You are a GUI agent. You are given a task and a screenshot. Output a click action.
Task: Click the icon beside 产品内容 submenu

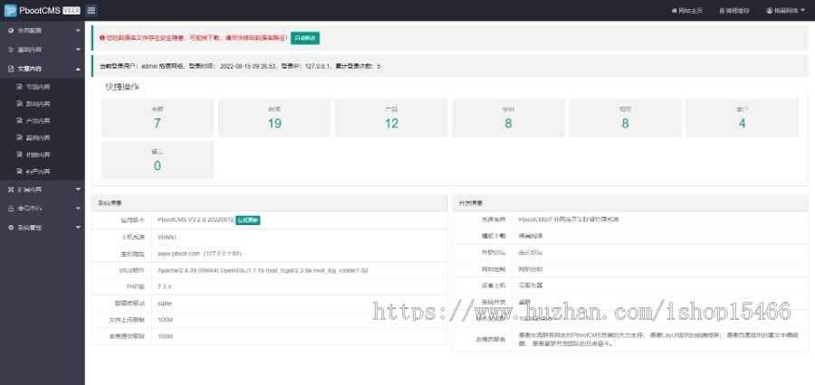pyautogui.click(x=20, y=121)
